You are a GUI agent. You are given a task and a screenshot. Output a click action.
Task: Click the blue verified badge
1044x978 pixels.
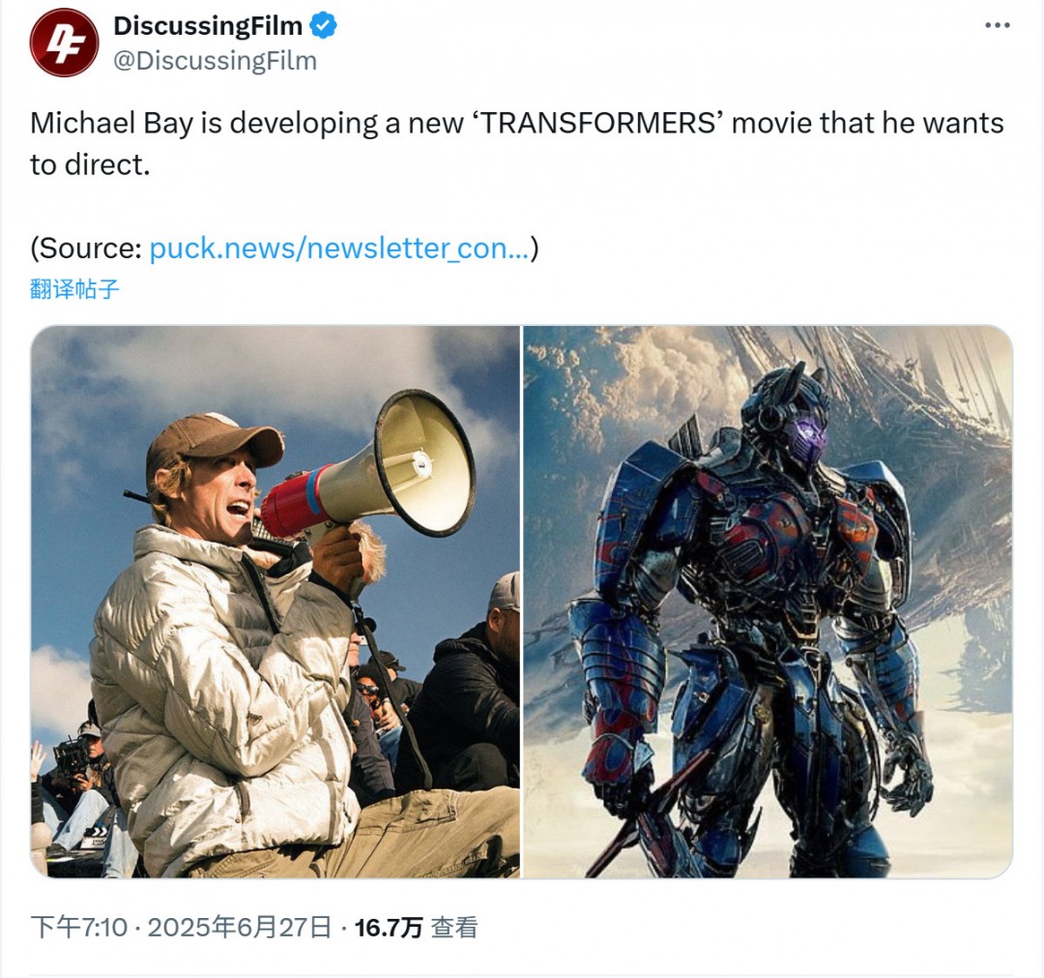point(324,26)
